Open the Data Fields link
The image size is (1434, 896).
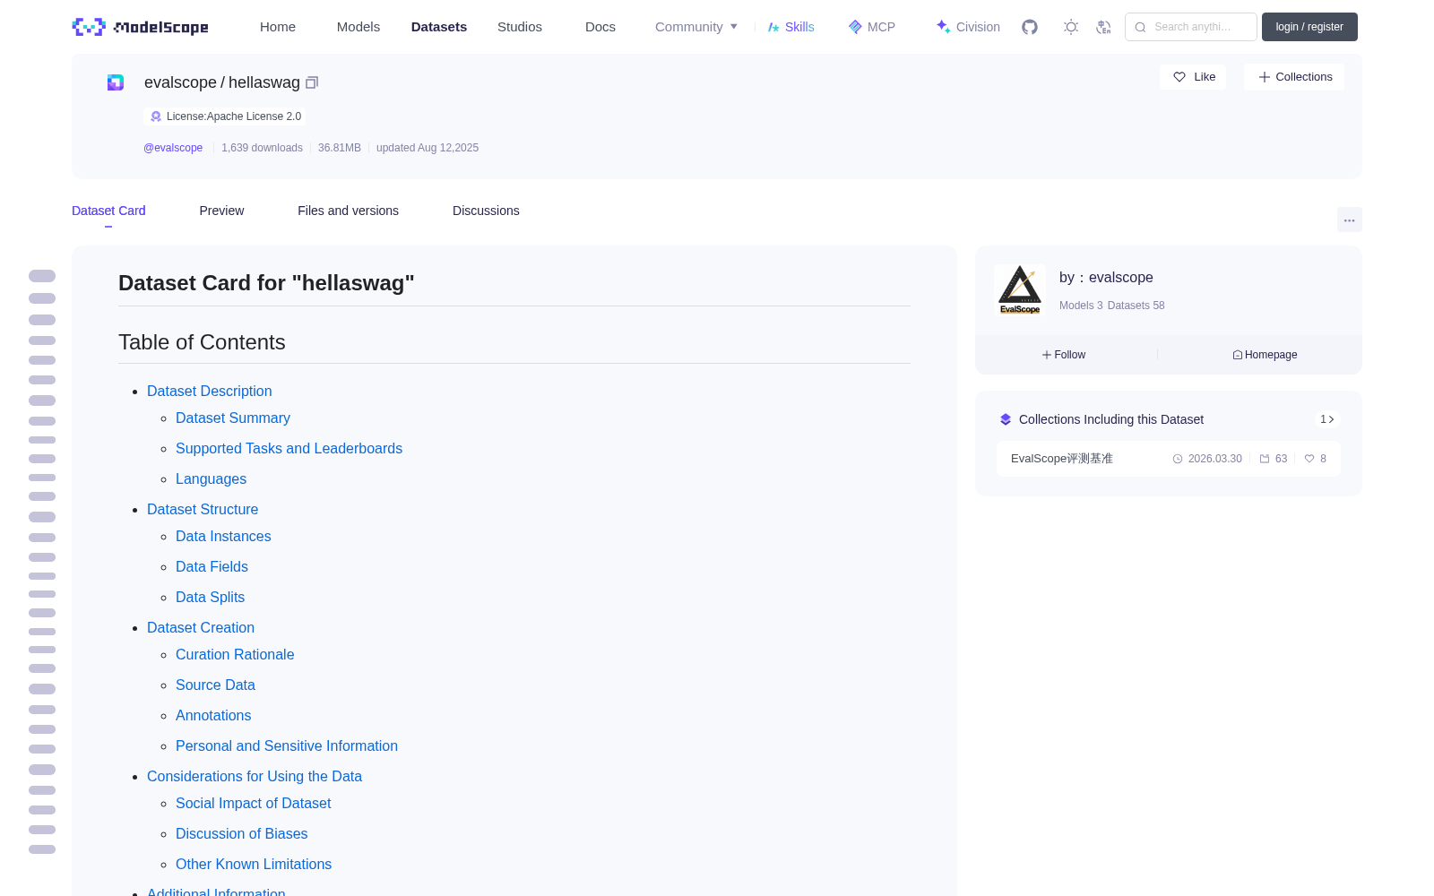pyautogui.click(x=212, y=566)
